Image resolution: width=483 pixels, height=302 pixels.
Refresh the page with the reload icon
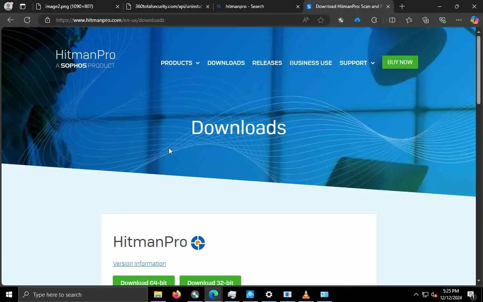(27, 20)
